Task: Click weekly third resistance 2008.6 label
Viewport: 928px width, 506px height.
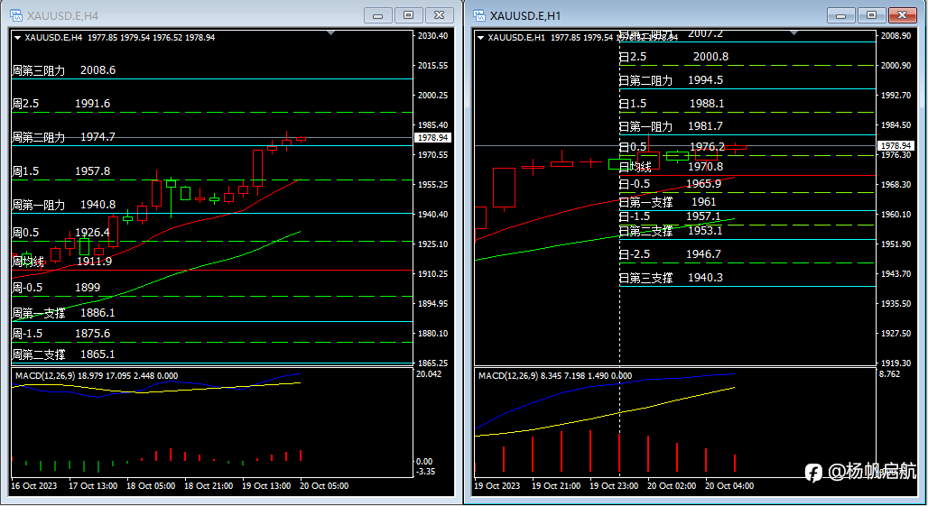Action: point(64,70)
